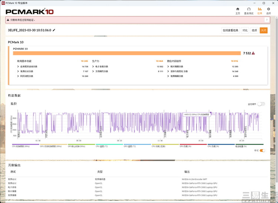
Task: Click the 类型 column header
Action: [x=100, y=172]
